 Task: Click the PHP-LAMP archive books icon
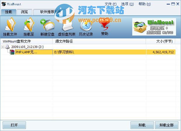point(12,52)
